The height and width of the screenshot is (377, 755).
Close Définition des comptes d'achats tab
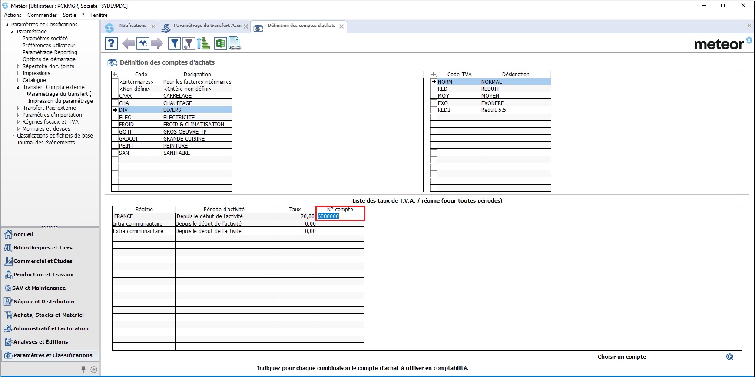tap(341, 26)
